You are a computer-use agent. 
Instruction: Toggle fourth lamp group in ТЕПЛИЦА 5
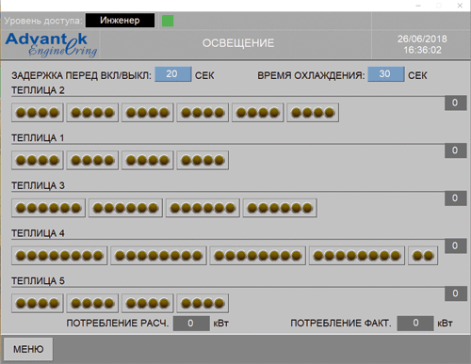[203, 303]
